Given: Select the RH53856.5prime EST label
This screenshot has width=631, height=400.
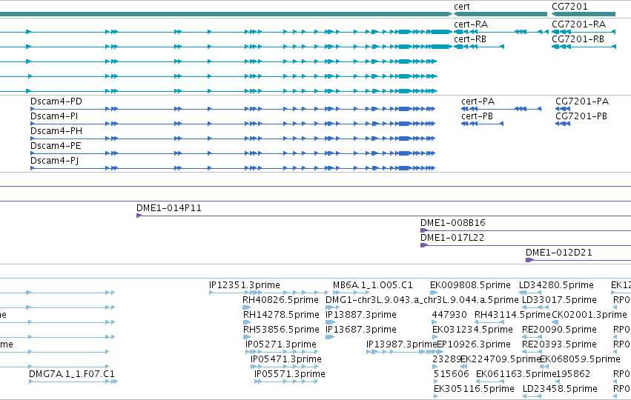Looking at the screenshot, I should click(x=281, y=330).
